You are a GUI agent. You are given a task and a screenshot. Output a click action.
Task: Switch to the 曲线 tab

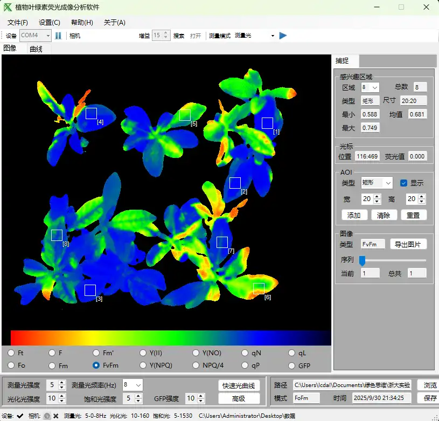[x=35, y=47]
